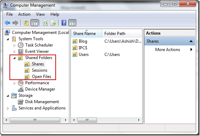The width and height of the screenshot is (200, 136).
Task: Open the Action menu
Action: click(x=24, y=14)
